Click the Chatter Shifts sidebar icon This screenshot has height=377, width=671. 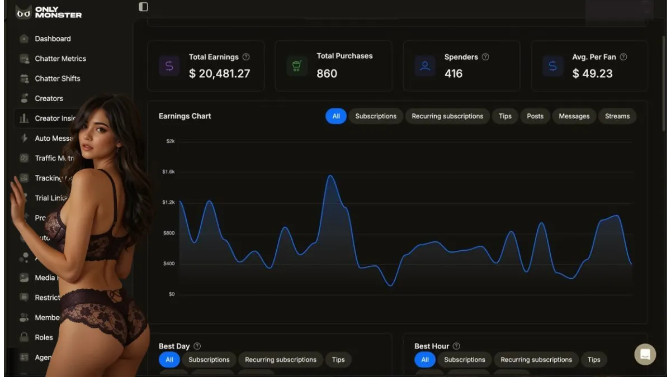tap(24, 79)
